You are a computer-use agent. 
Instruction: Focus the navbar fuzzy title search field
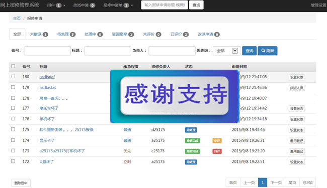click(x=165, y=5)
